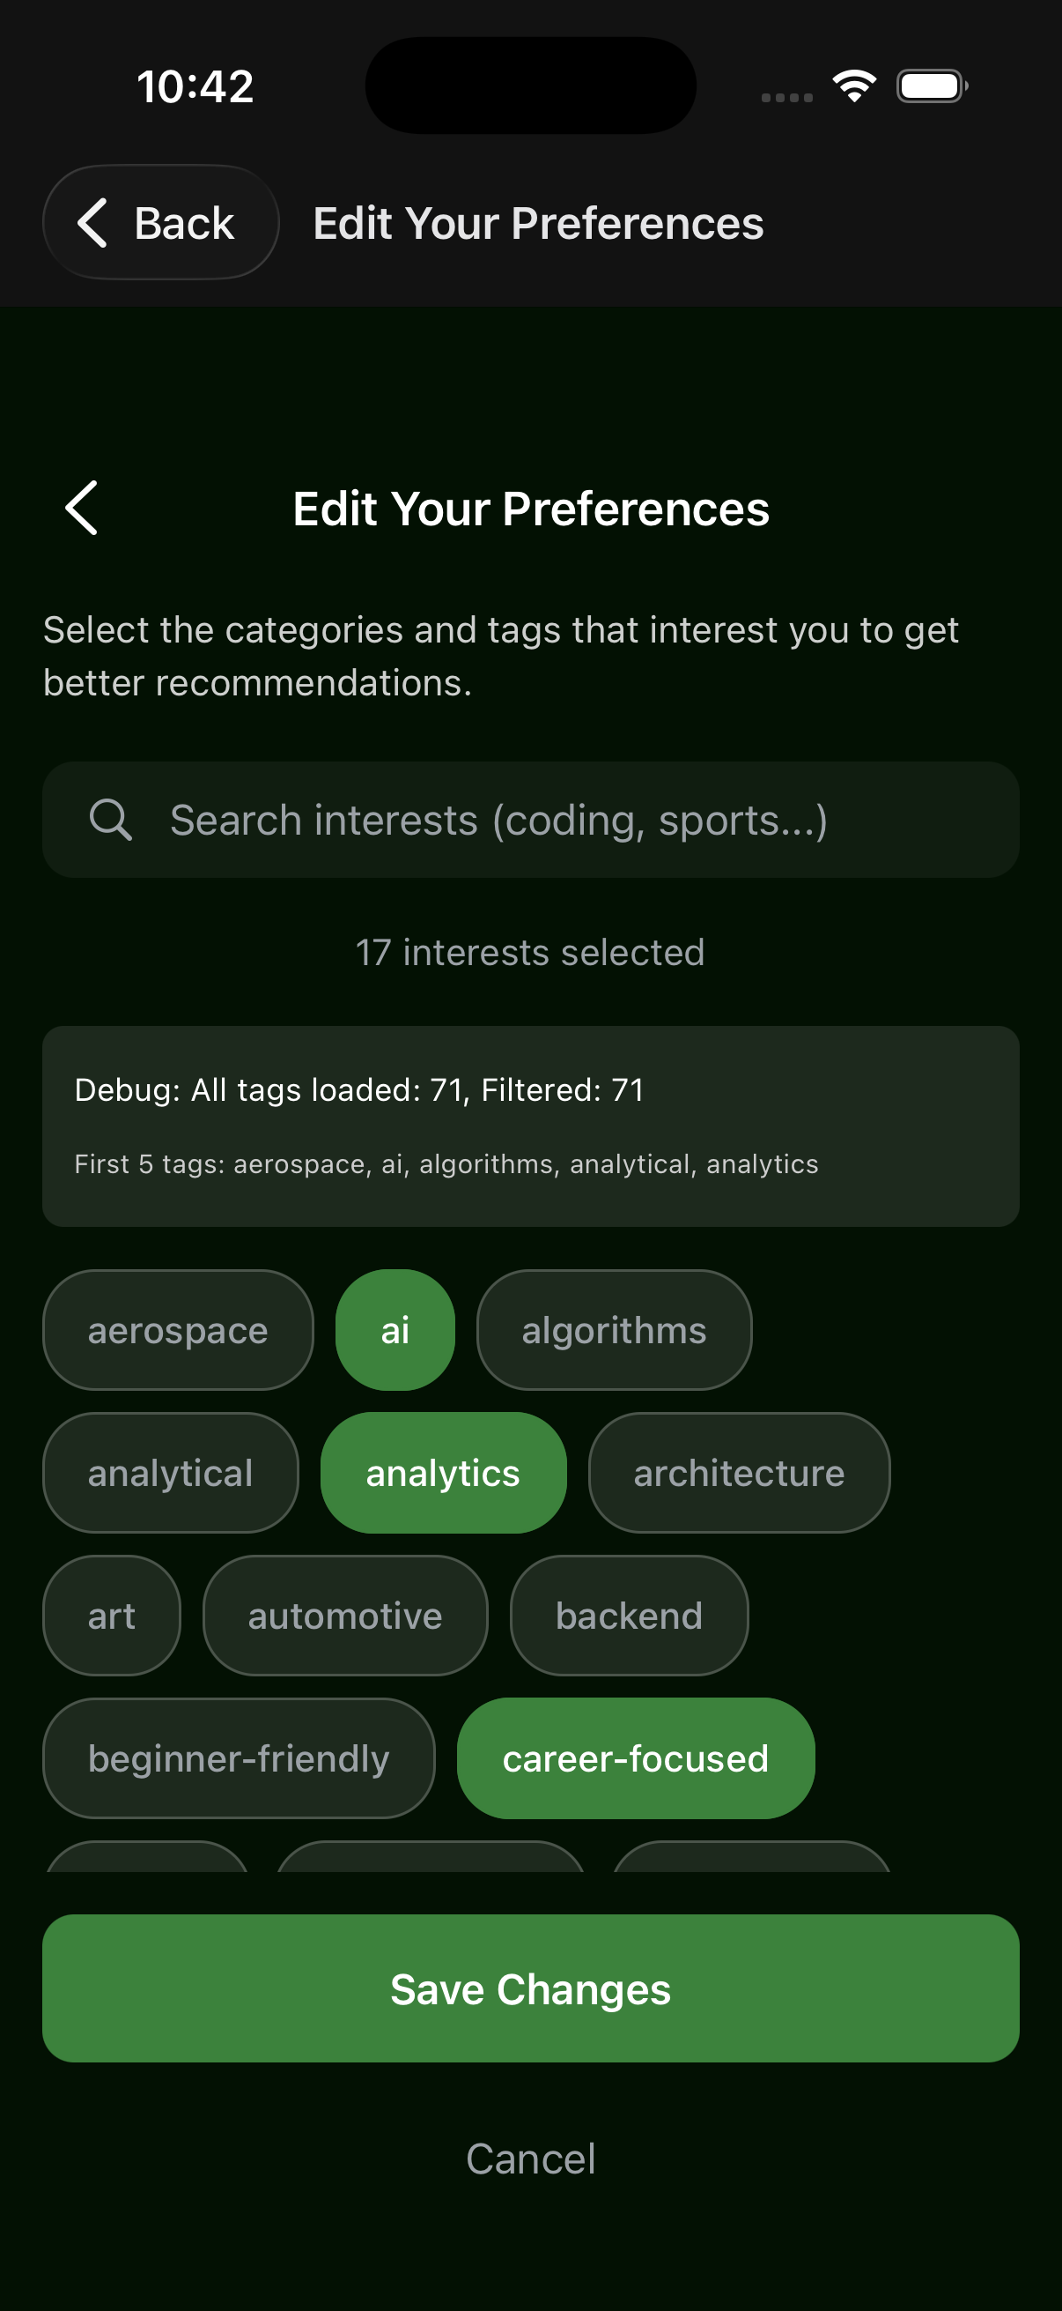This screenshot has height=2311, width=1062.
Task: Click the search magnifier icon
Action: 111,819
